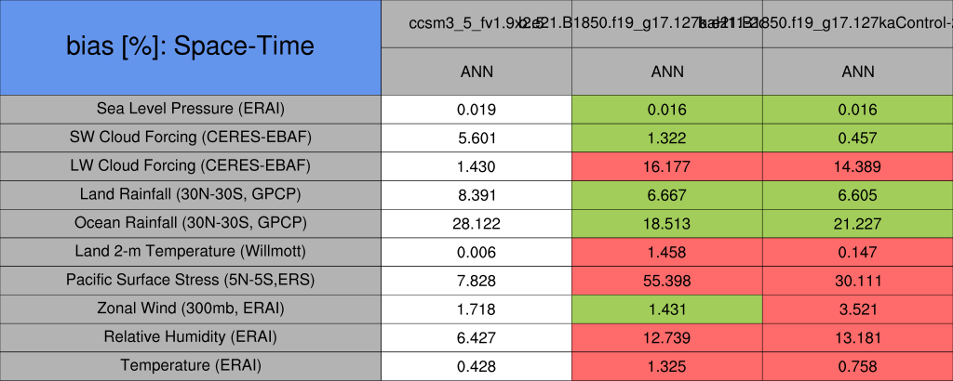Click Land 2-m Temperature (Willmott) label
This screenshot has width=953, height=381.
coord(191,252)
